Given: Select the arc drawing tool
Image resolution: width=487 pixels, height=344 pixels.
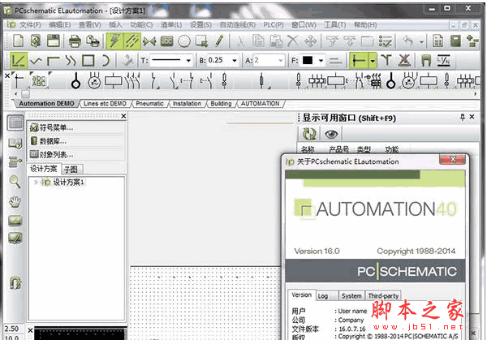Looking at the screenshot, I should [106, 61].
